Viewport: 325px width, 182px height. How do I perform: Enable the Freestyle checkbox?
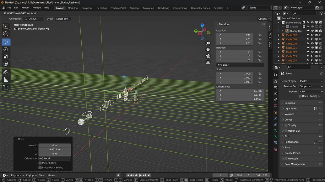click(286, 159)
